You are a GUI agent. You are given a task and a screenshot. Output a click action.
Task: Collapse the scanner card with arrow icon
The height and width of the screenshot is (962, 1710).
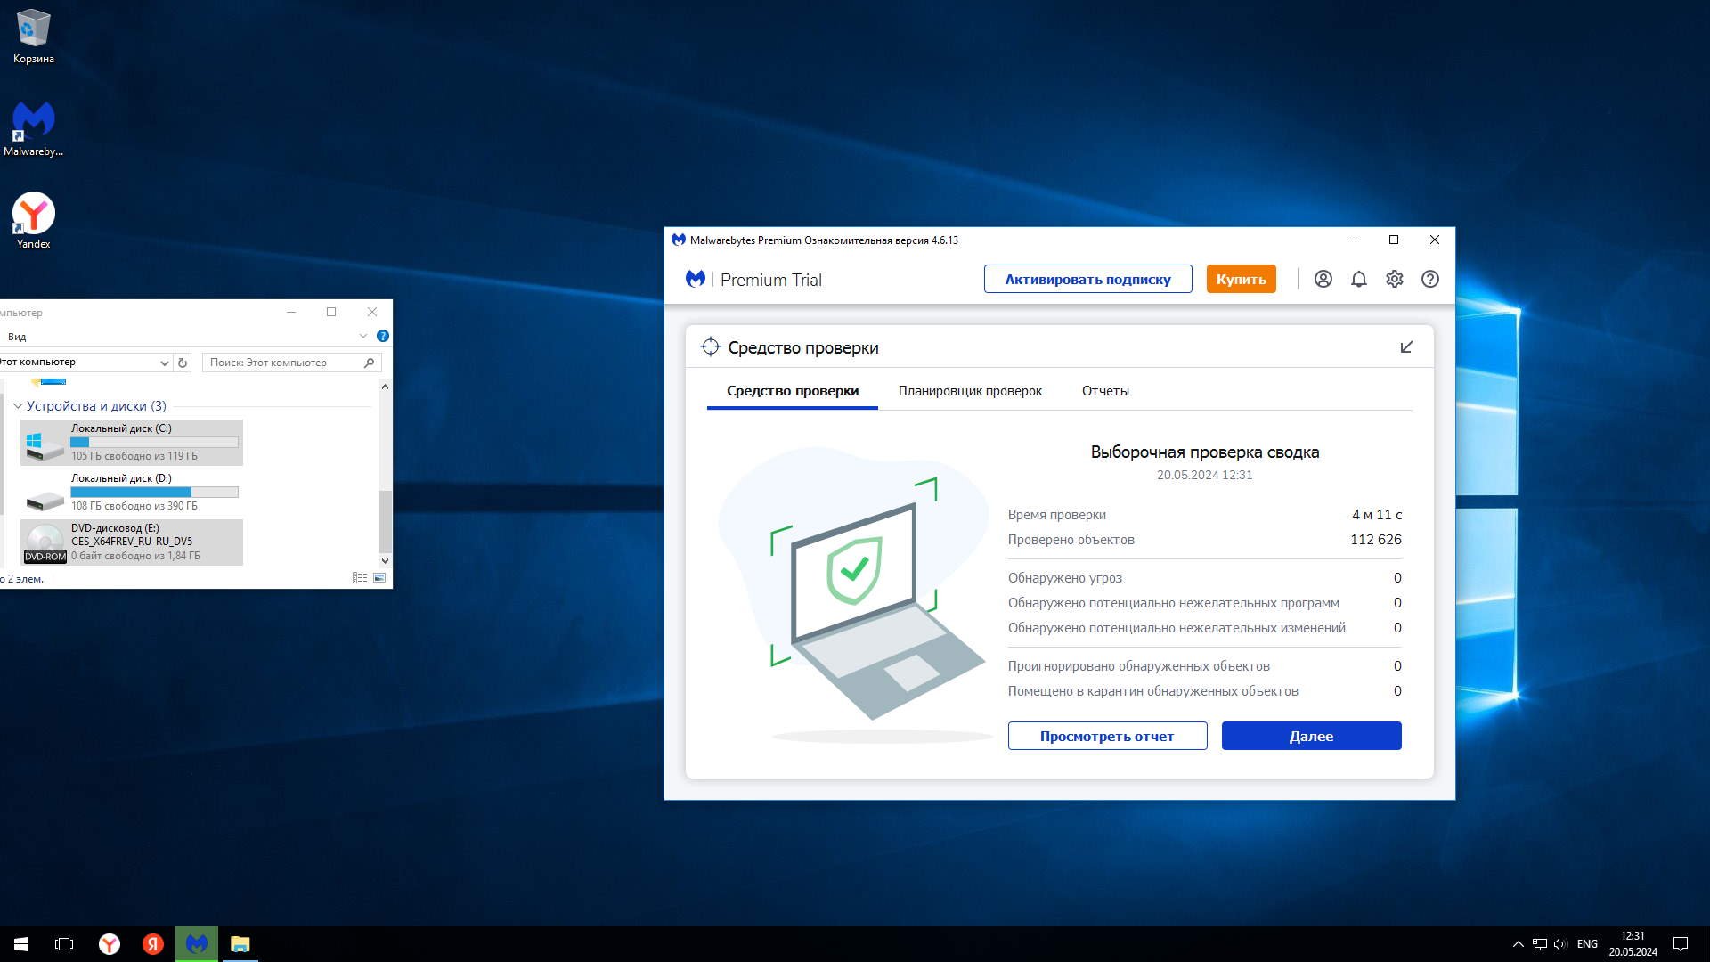pos(1406,347)
